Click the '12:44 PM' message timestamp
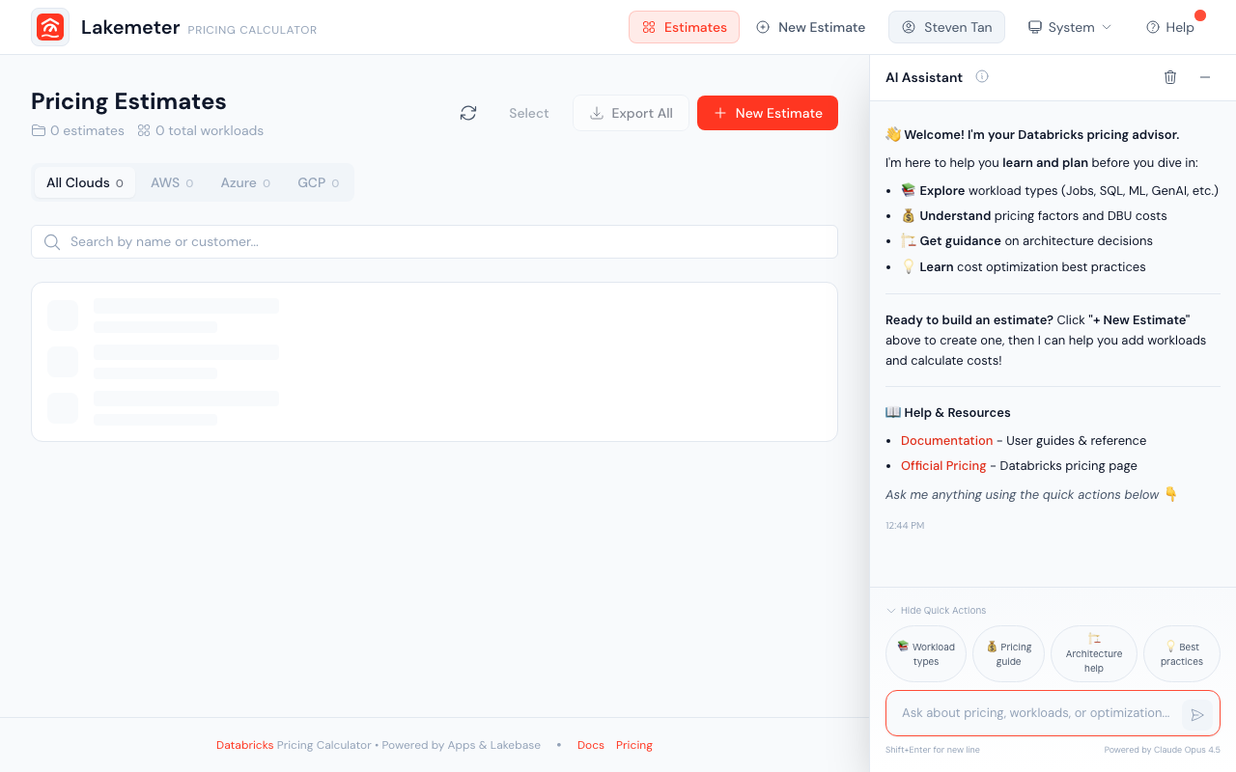This screenshot has width=1236, height=772. [905, 526]
